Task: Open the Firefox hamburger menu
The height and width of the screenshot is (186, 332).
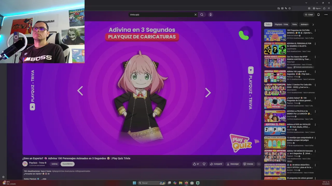Action: click(329, 8)
